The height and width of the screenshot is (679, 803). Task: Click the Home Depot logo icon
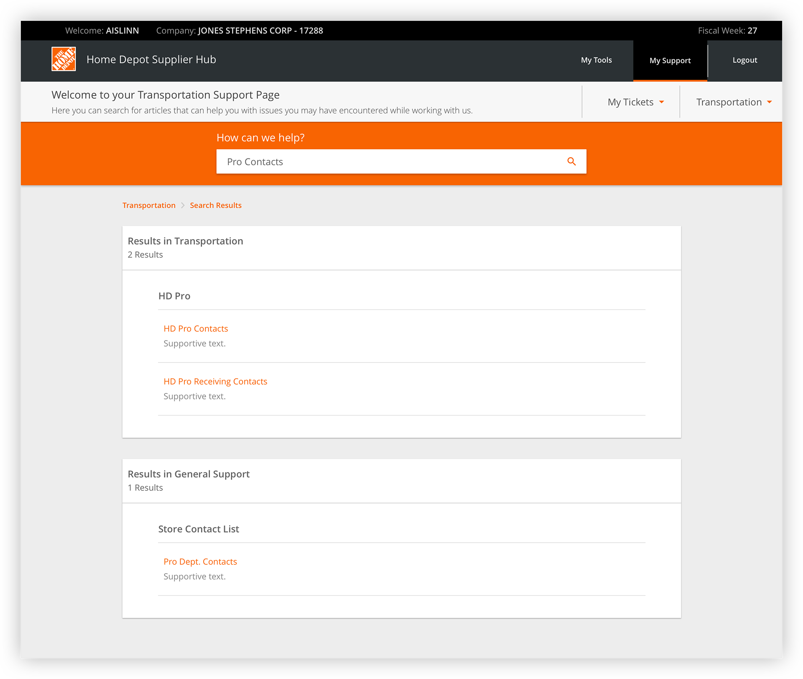point(64,59)
